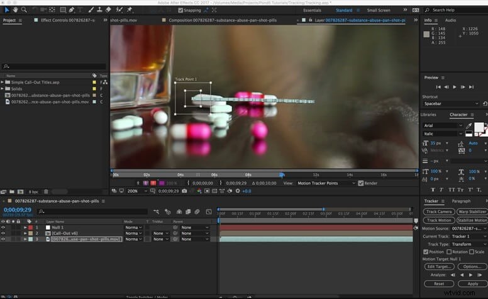488x299 pixels.
Task: Click the play button in Preview panel
Action: pos(455,87)
